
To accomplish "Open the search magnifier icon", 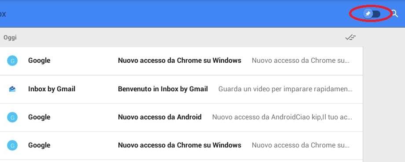I will click(x=395, y=14).
